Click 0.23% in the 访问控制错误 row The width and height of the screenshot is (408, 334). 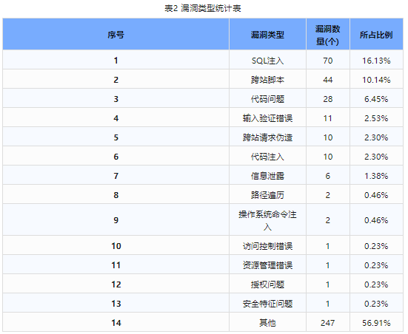coord(376,246)
